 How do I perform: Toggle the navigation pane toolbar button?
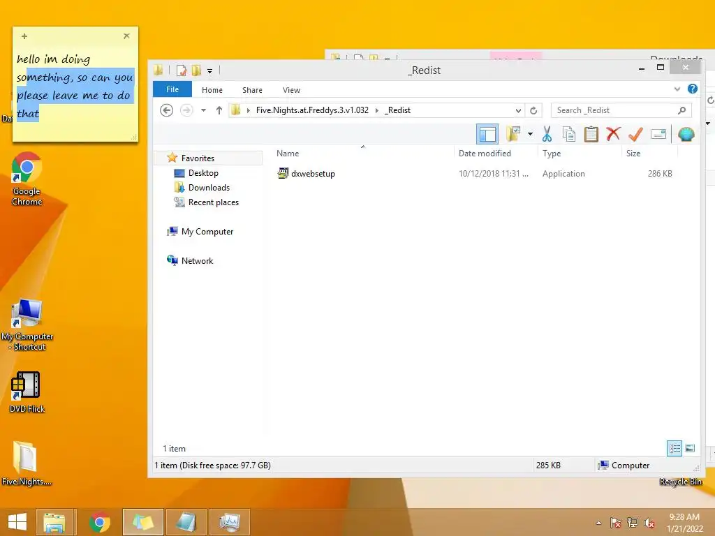click(x=487, y=134)
